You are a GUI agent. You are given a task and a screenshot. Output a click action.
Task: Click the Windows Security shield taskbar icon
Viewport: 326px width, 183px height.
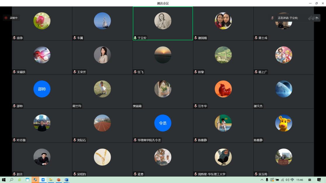point(35,180)
